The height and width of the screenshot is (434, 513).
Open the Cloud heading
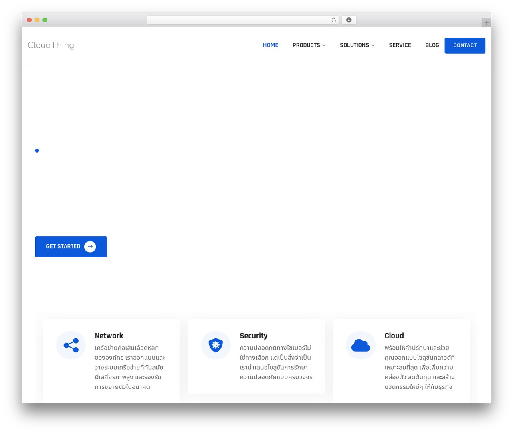coord(394,336)
